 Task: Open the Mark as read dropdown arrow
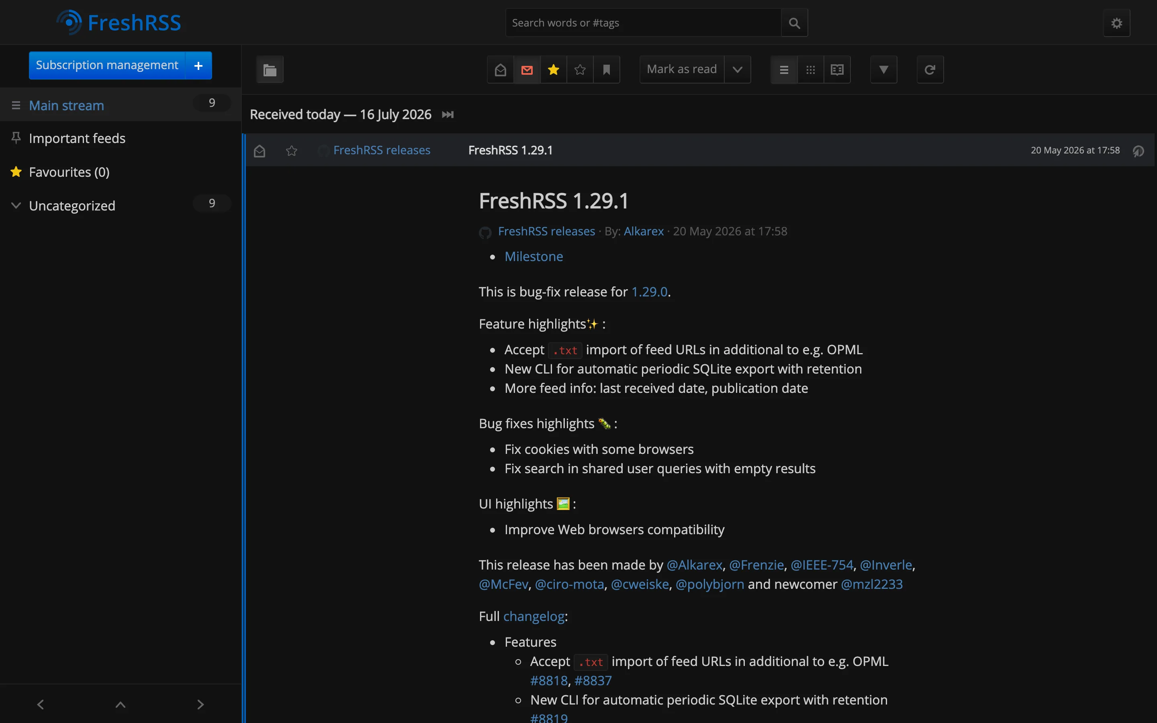point(738,70)
